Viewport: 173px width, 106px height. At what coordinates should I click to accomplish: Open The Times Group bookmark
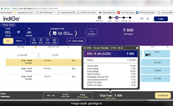(126, 12)
